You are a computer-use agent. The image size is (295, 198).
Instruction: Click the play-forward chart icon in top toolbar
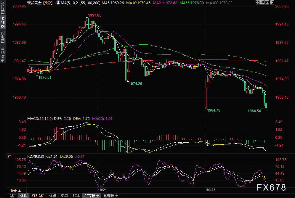pos(267,2)
